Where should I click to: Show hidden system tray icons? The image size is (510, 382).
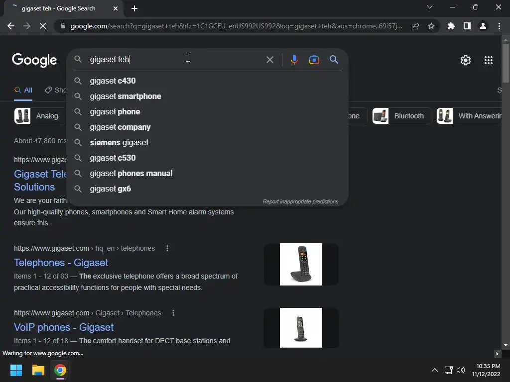434,370
